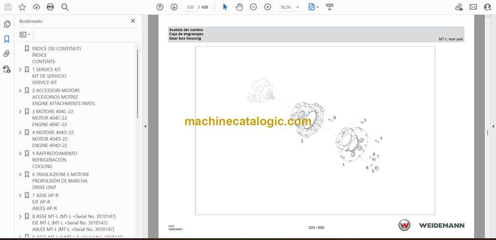Print the document
This screenshot has width=496, height=240.
coord(50,7)
